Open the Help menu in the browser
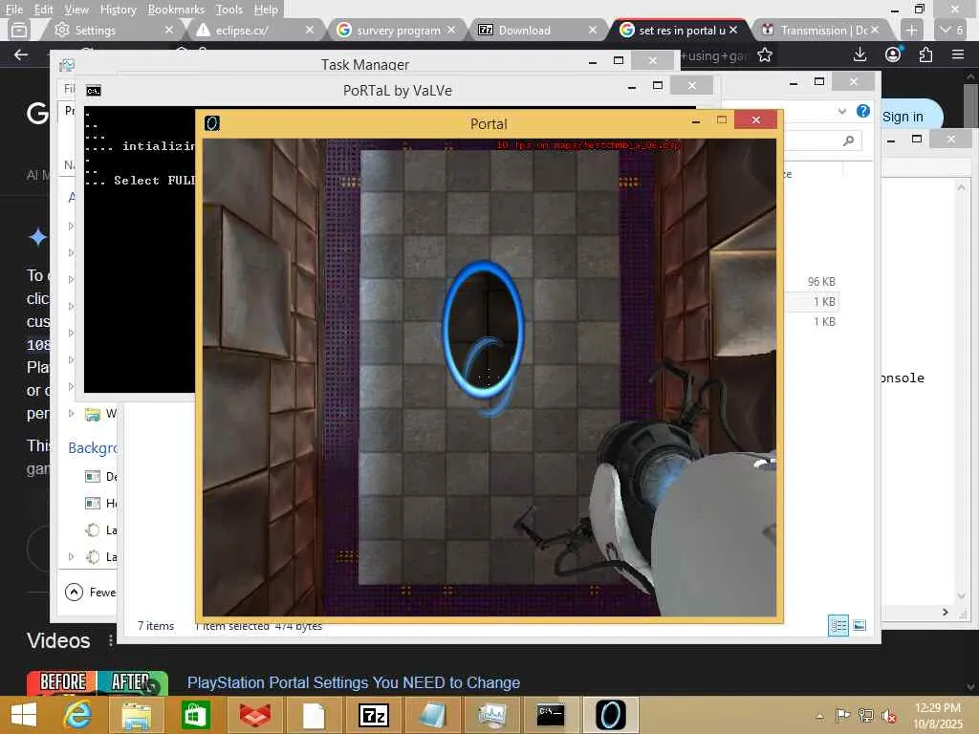This screenshot has height=734, width=979. pos(266,10)
